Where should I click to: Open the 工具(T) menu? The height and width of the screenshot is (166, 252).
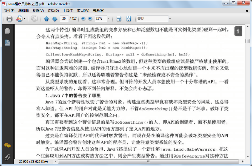tap(68, 11)
